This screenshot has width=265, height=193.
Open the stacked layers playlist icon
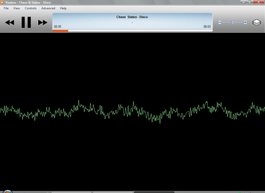[257, 22]
